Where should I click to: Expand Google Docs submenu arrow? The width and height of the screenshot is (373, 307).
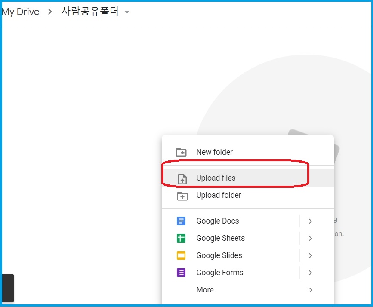(x=310, y=221)
